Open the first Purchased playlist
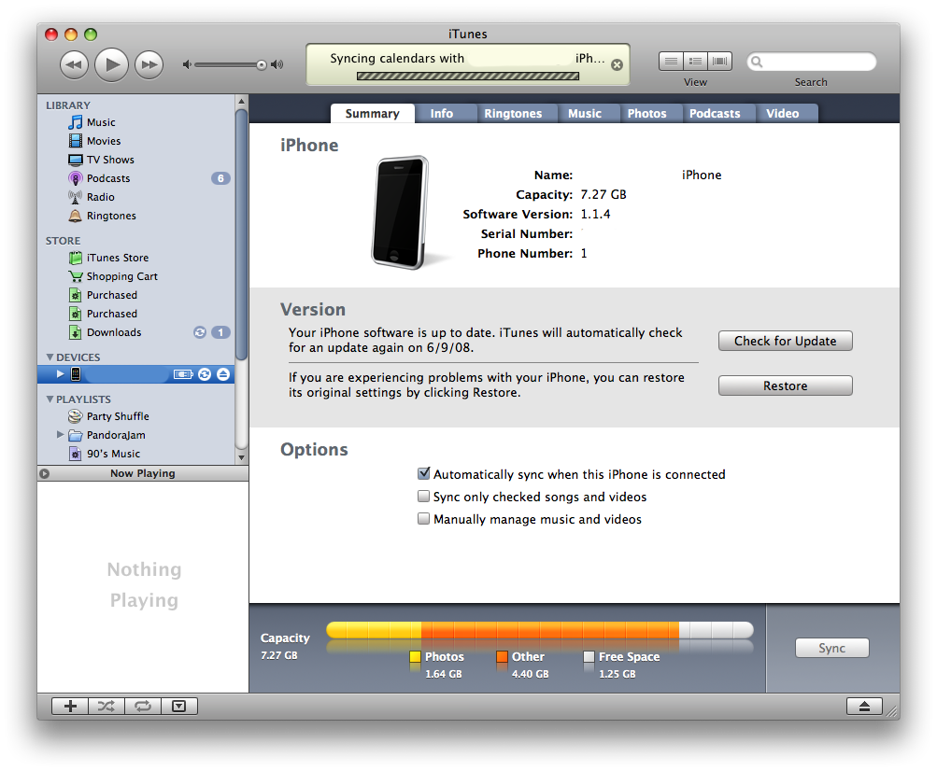The width and height of the screenshot is (937, 771). point(112,295)
